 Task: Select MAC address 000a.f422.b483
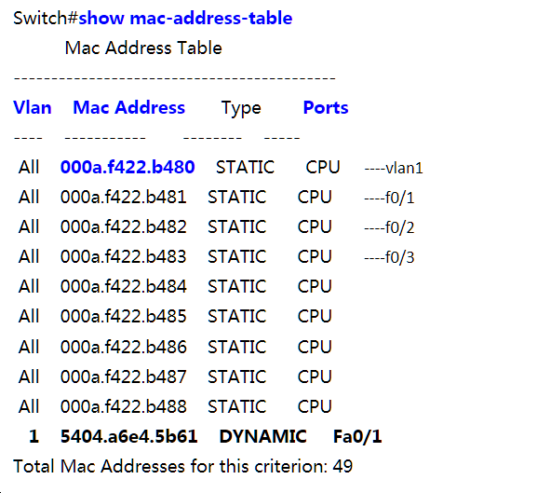pyautogui.click(x=123, y=257)
